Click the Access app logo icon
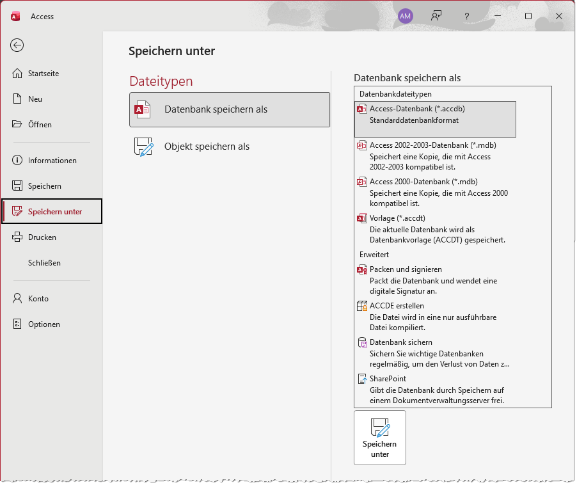Viewport: 577px width, 485px height. pos(15,17)
